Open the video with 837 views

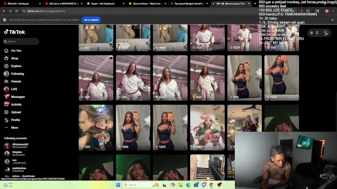click(96, 38)
